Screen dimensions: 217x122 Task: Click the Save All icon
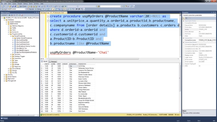(15, 6)
